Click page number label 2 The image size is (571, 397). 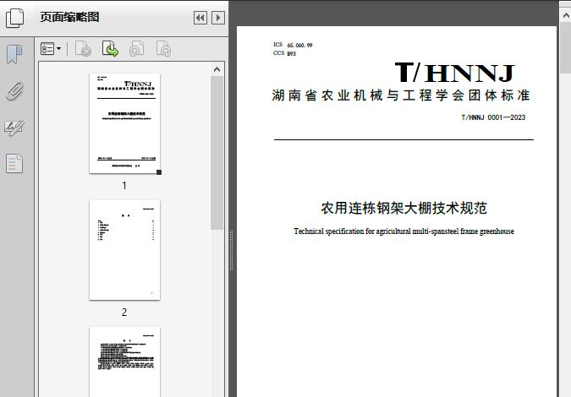pyautogui.click(x=124, y=312)
